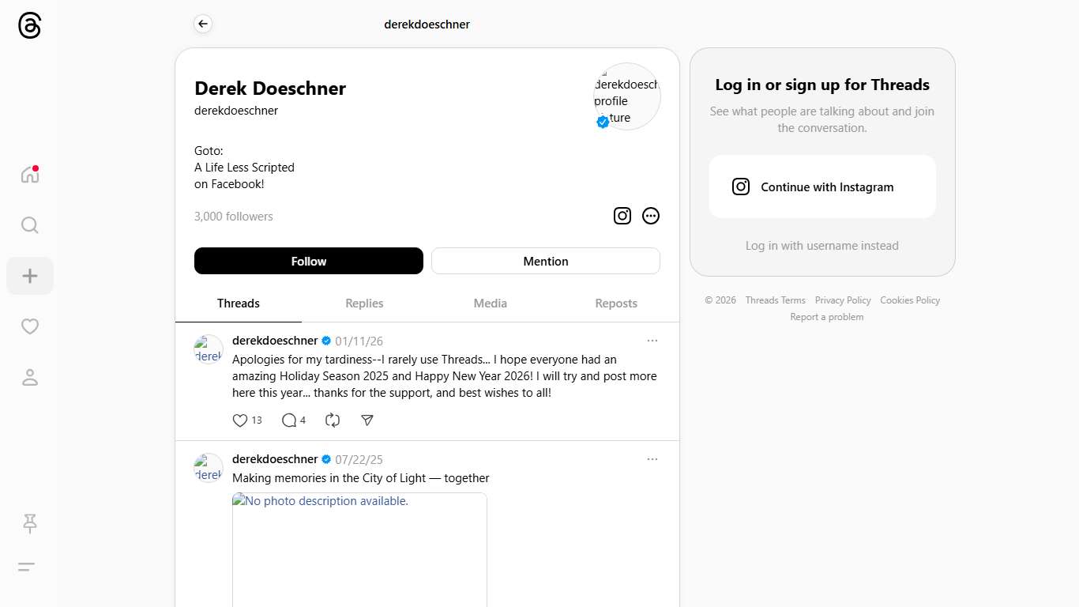Viewport: 1079px width, 607px height.
Task: Click the Follow button
Action: (x=308, y=261)
